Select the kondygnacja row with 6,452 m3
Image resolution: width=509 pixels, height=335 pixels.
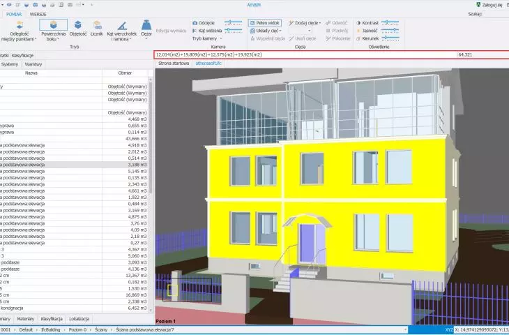click(x=74, y=308)
